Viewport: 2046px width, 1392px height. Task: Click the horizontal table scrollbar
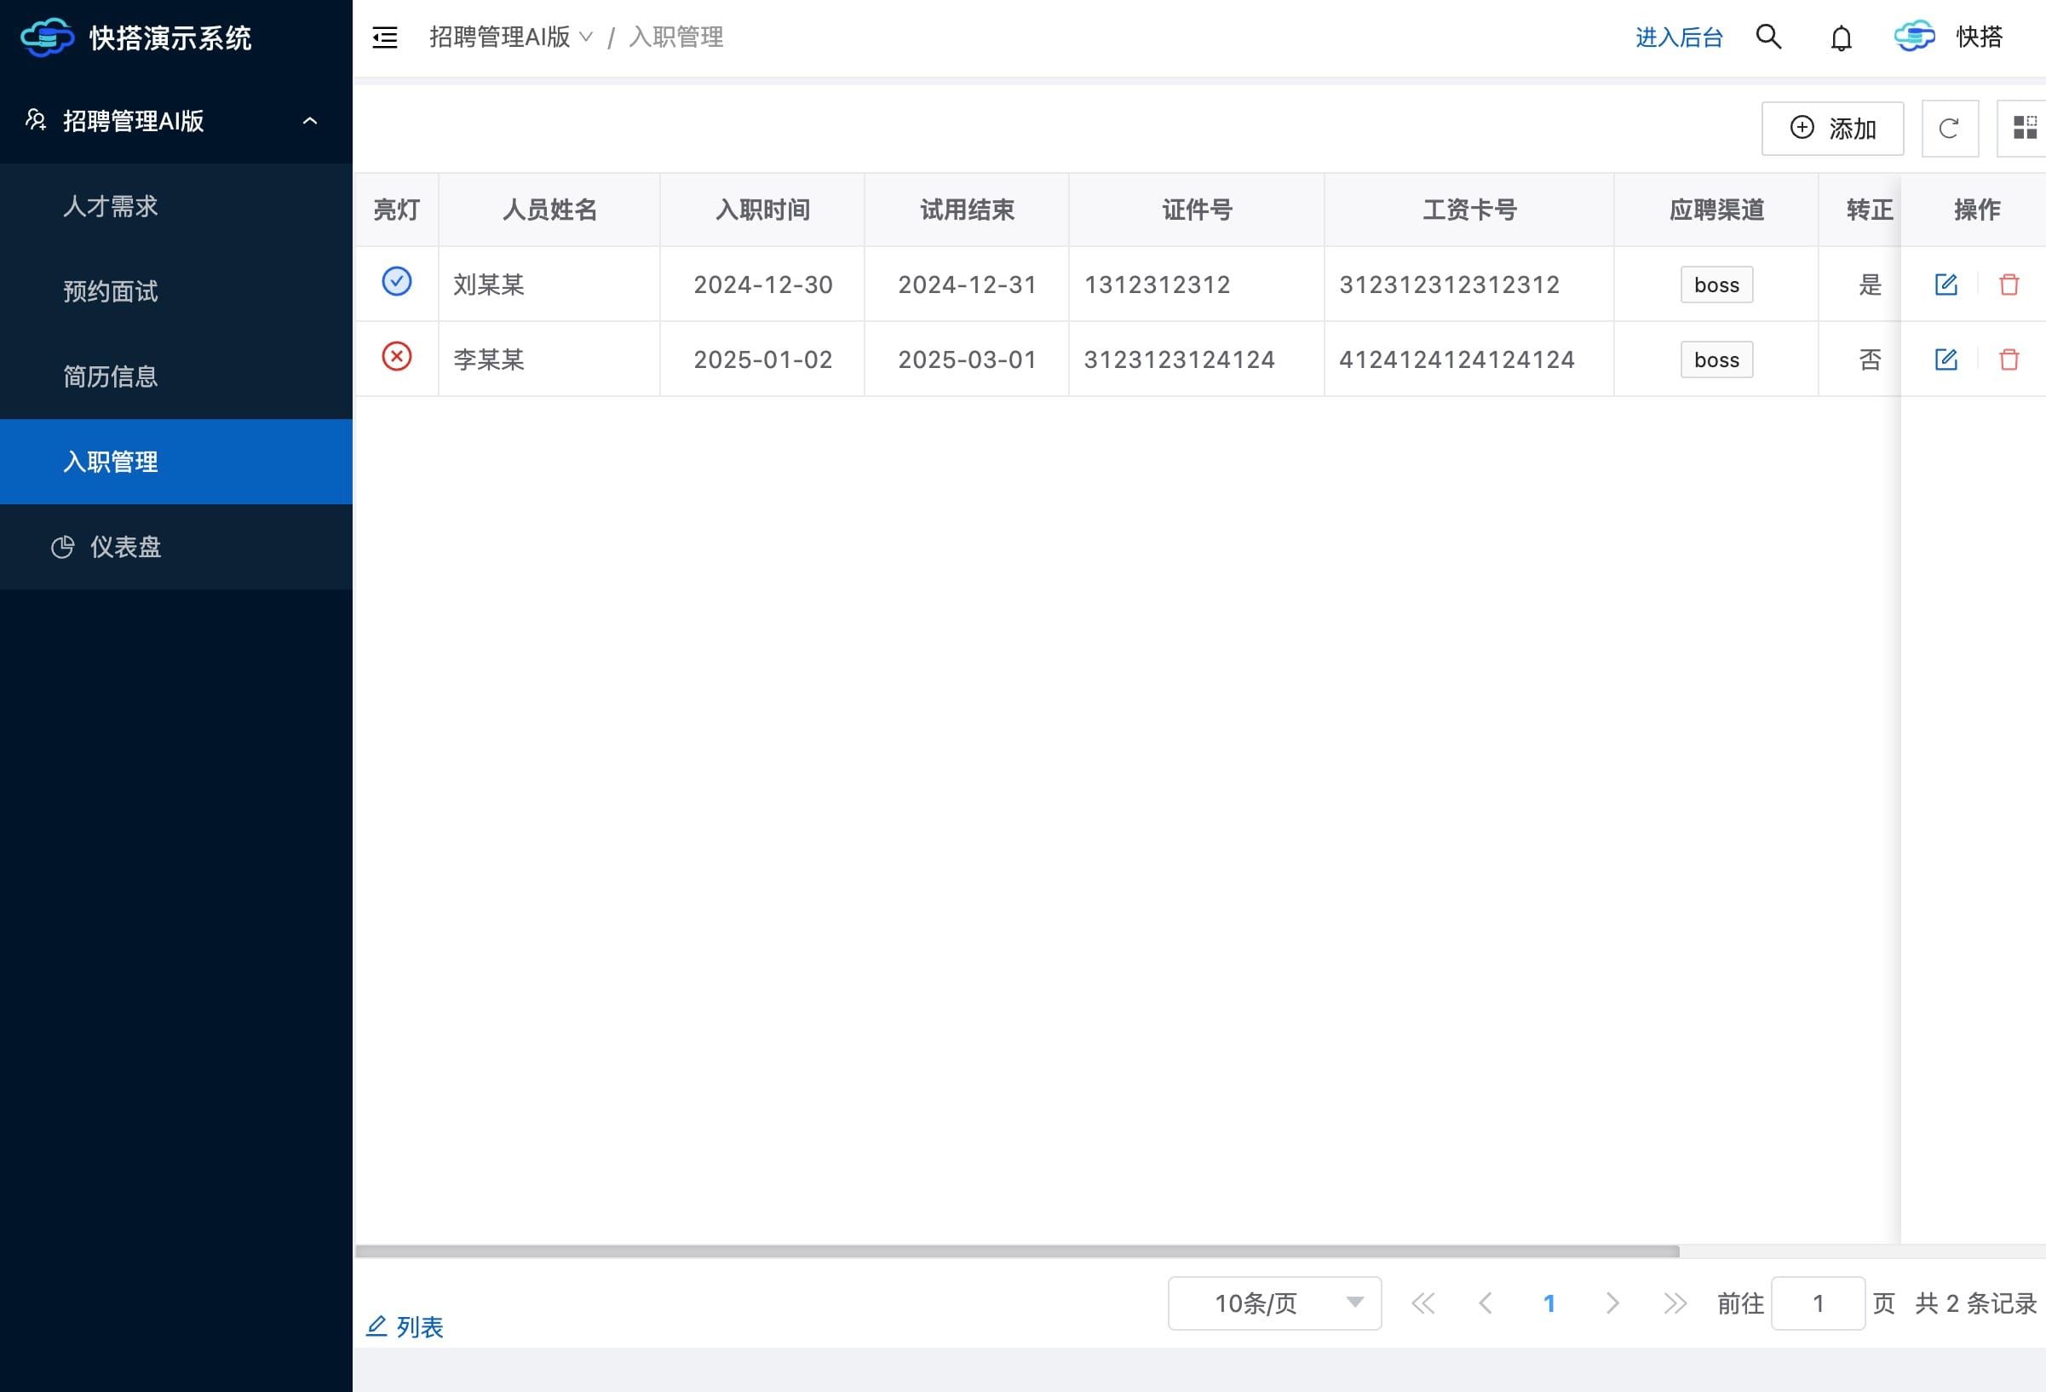[x=1017, y=1251]
